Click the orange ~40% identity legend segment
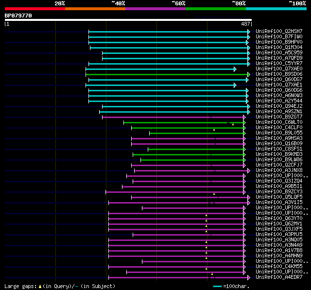311x290 pixels. (95, 9)
